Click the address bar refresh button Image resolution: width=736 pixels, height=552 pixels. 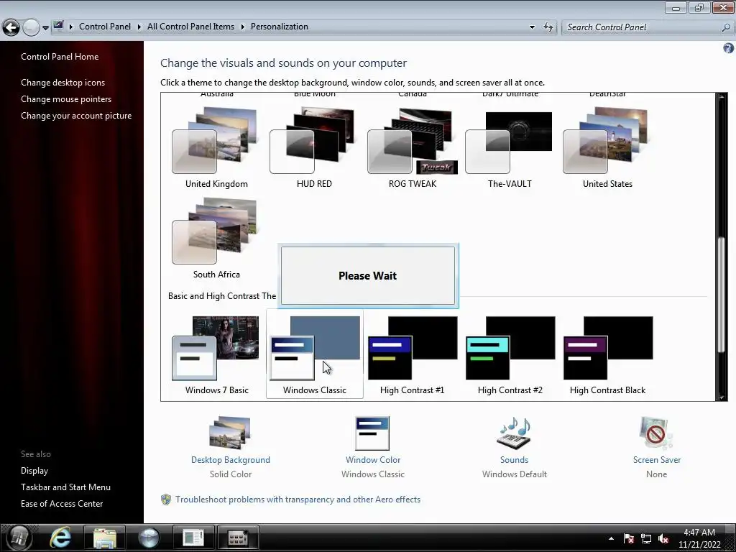click(x=548, y=27)
